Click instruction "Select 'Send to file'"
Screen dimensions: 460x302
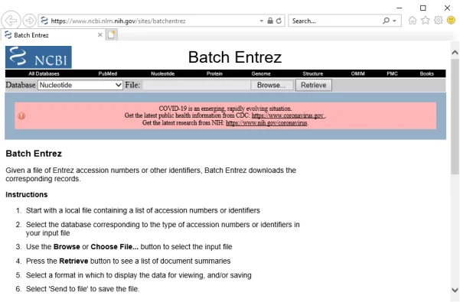(83, 289)
